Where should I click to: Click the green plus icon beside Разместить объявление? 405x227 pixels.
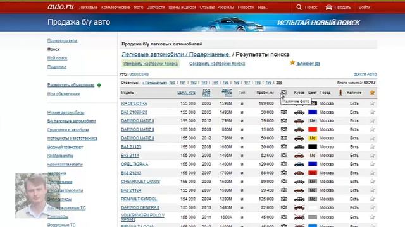99,85
